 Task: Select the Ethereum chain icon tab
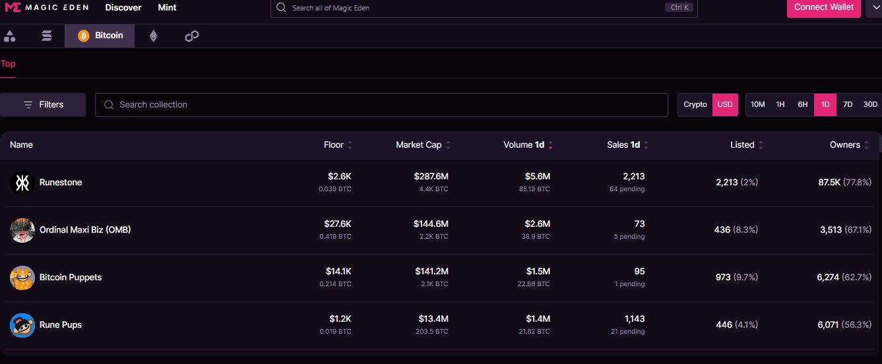click(154, 36)
